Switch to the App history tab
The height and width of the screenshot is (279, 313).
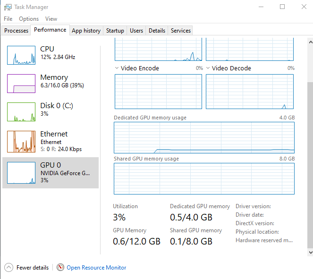(x=86, y=31)
